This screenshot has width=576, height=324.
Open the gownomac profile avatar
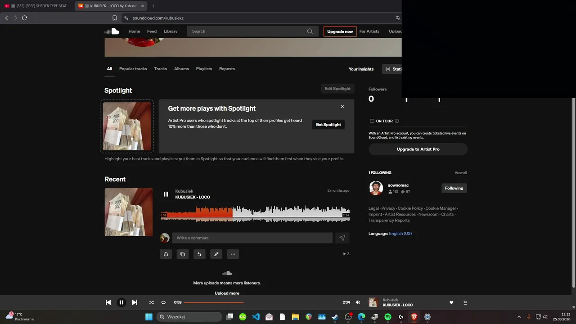tap(376, 188)
